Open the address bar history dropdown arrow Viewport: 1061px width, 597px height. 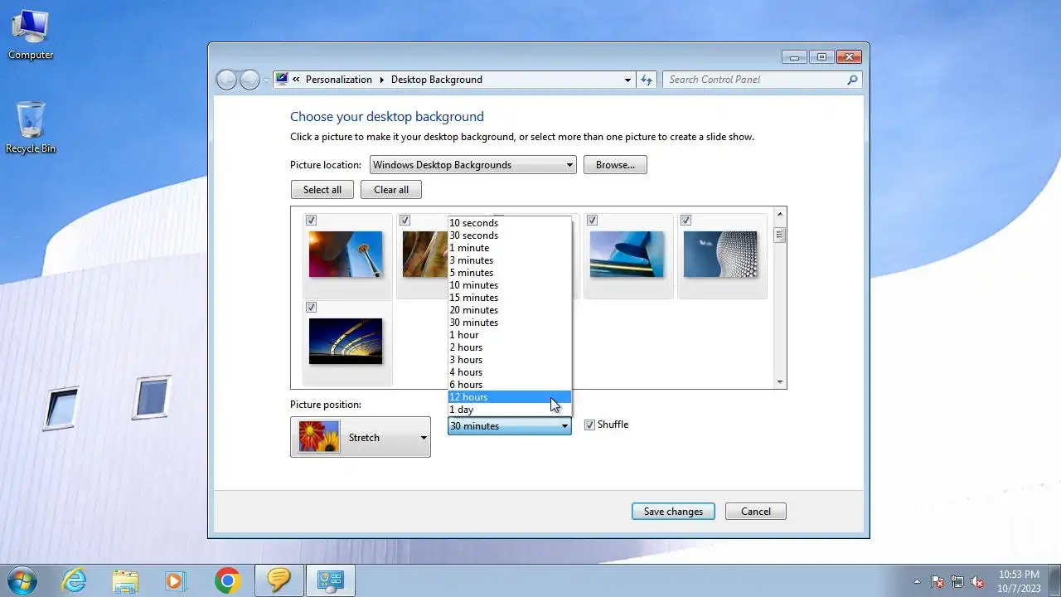627,80
